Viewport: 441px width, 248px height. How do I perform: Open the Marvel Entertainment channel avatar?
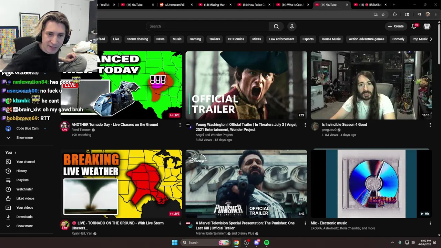point(189,225)
